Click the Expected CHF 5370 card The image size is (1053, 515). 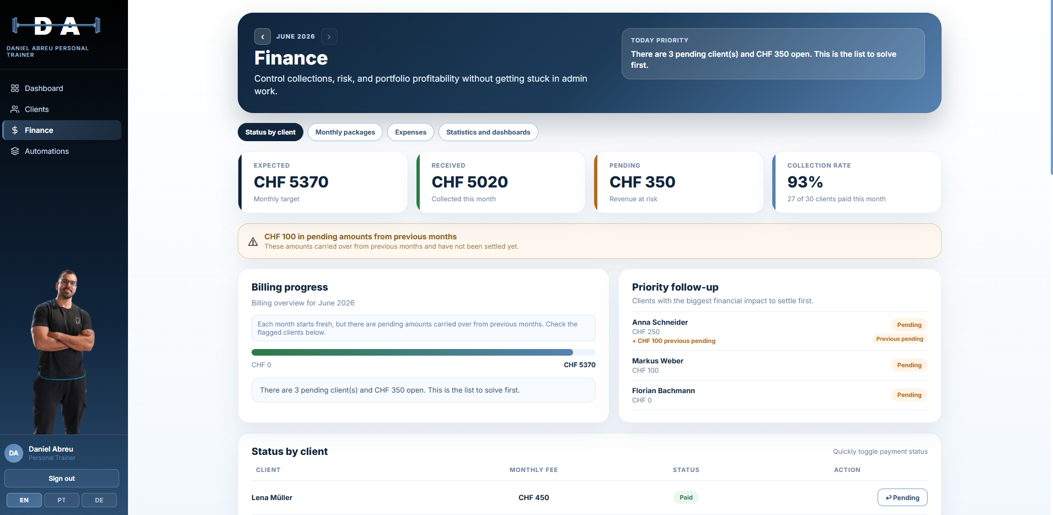(323, 183)
